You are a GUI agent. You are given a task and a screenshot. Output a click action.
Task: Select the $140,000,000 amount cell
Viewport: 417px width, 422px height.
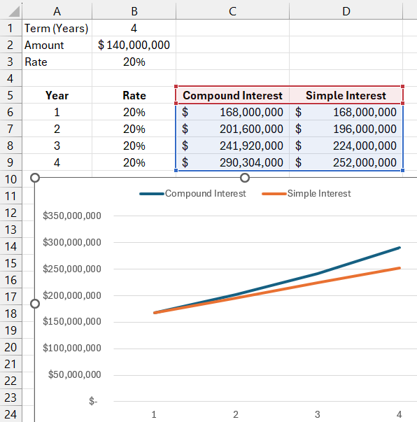point(134,45)
